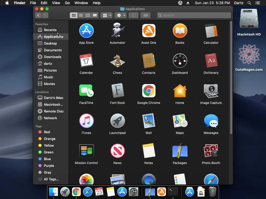Select the Chess app icon
266x199 pixels.
click(117, 61)
